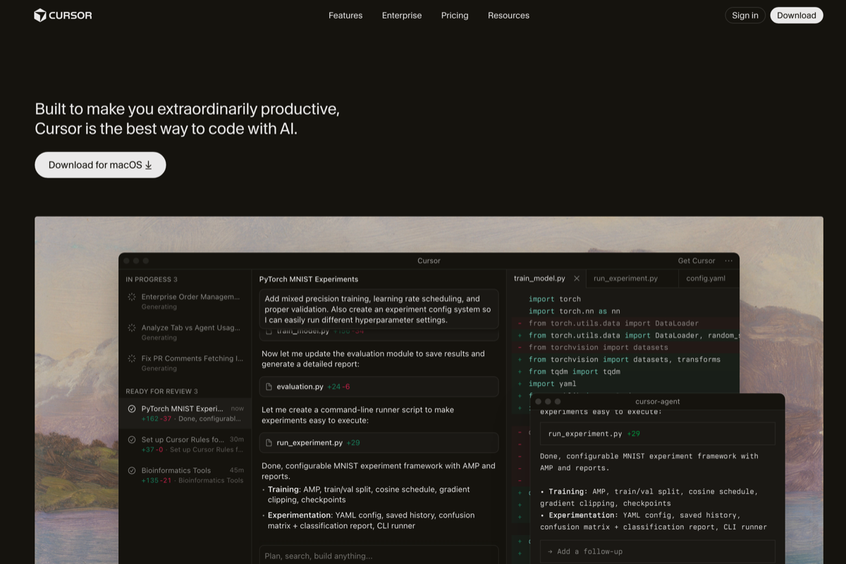Image resolution: width=846 pixels, height=564 pixels.
Task: Expand the Resources navigation menu
Action: pos(508,15)
